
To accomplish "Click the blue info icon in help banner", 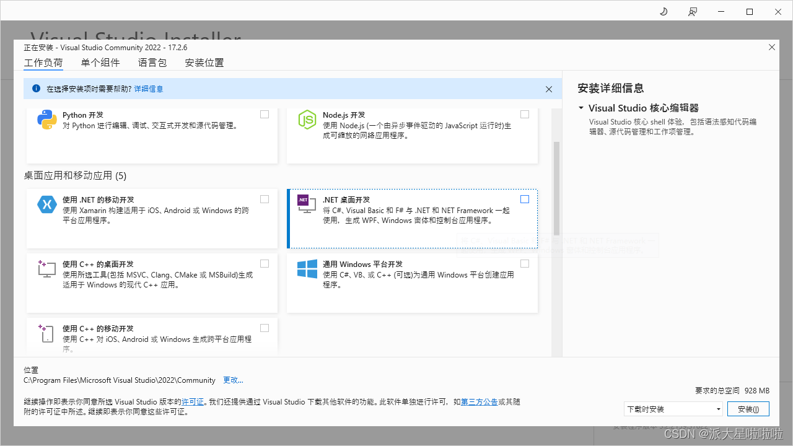I will point(36,89).
